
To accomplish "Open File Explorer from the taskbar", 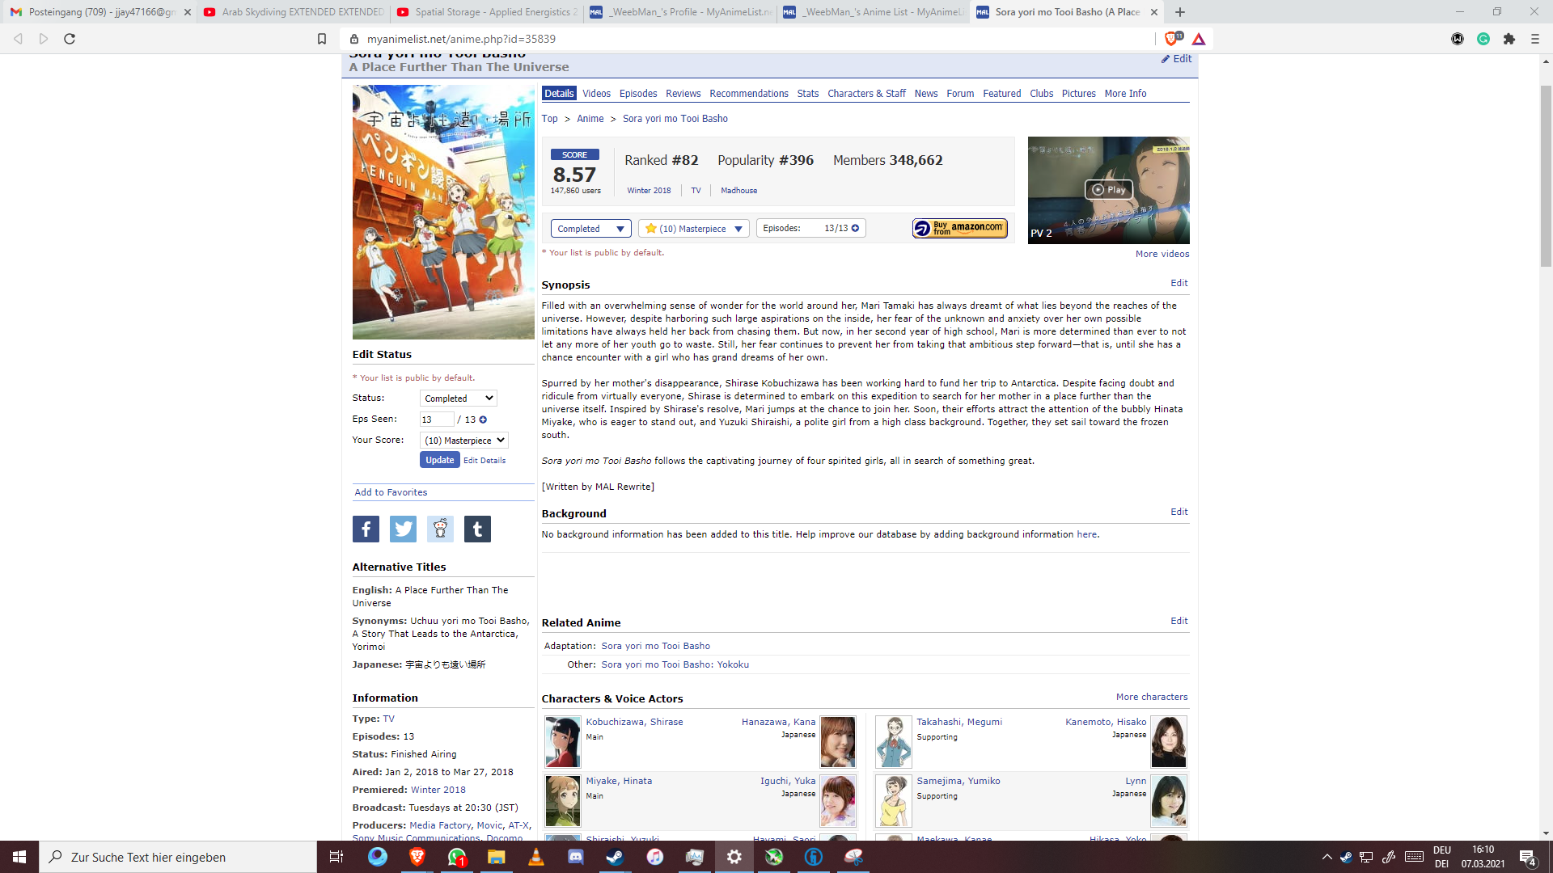I will 497,857.
